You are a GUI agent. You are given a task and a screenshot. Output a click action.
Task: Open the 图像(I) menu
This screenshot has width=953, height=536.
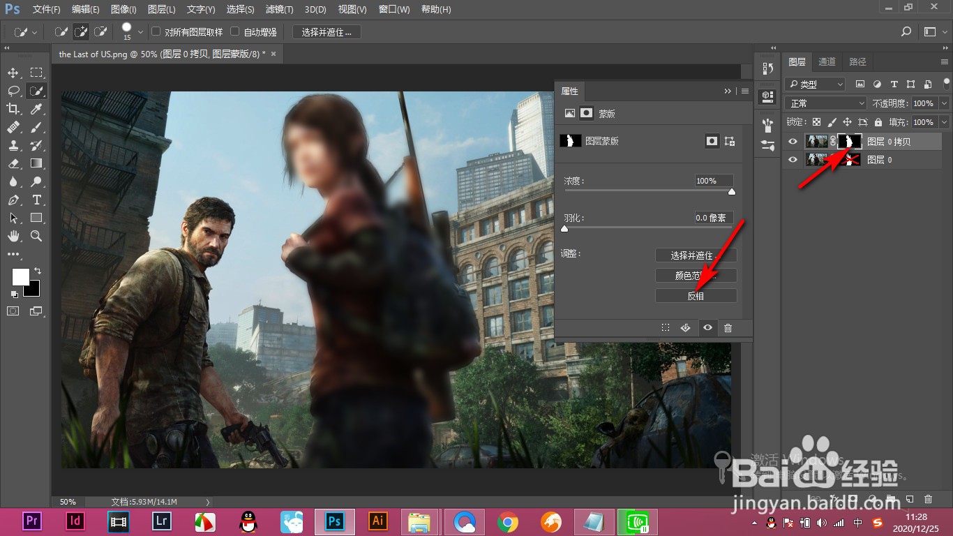[123, 9]
